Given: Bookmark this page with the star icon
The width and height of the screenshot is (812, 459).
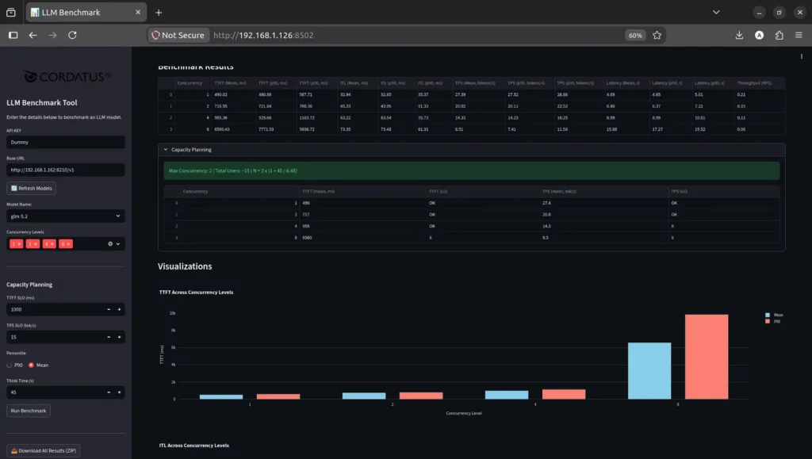Looking at the screenshot, I should [657, 35].
